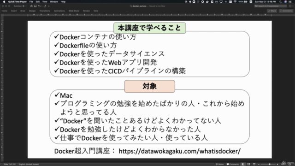Screen dimensions: 295x166
Task: Click the Undo arrow icon
Action: click(39, 6)
